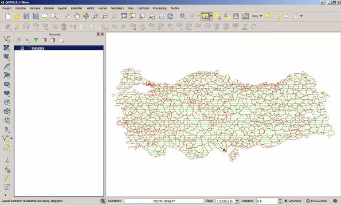Click the Add SpatiaLite Layer feather icon
341x206 pixels.
[7, 66]
